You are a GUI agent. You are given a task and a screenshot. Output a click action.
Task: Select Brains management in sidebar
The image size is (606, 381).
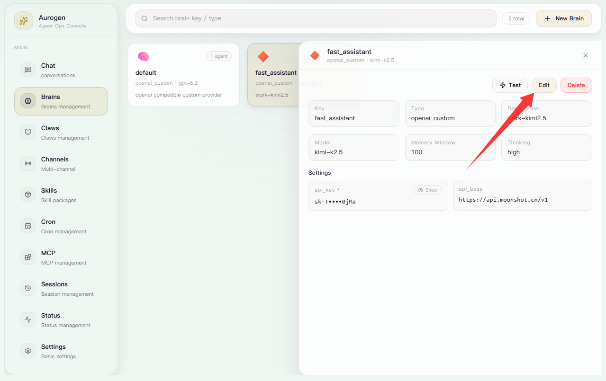coord(61,101)
